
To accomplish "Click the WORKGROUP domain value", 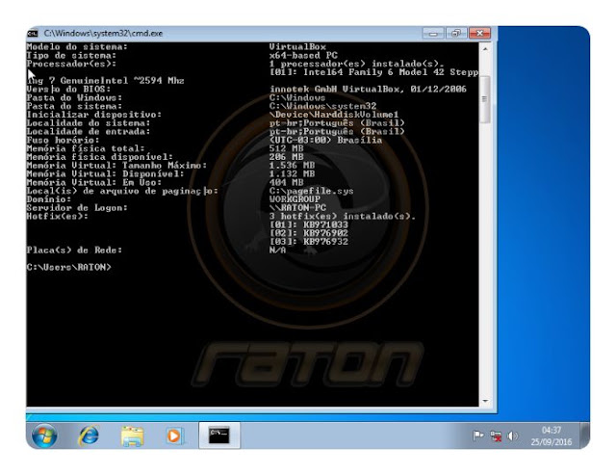I will coord(295,199).
